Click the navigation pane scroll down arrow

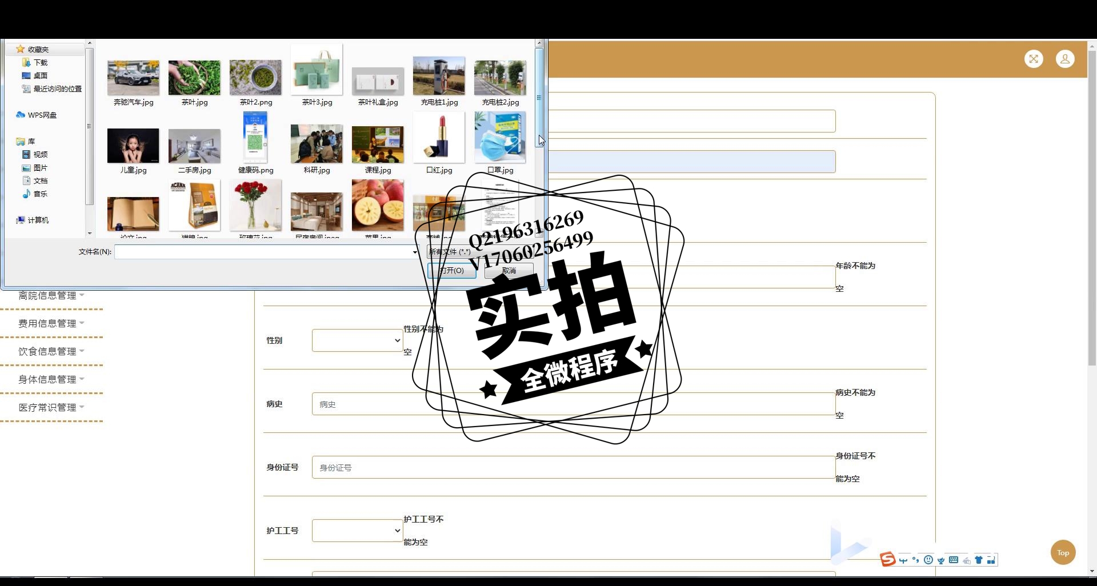[90, 233]
